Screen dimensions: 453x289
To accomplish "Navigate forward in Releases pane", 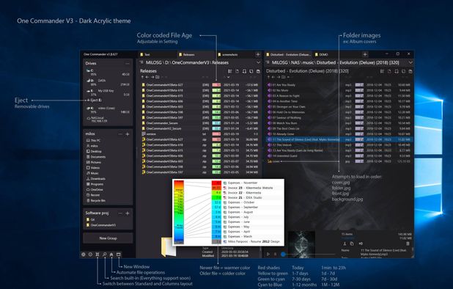I will point(152,77).
